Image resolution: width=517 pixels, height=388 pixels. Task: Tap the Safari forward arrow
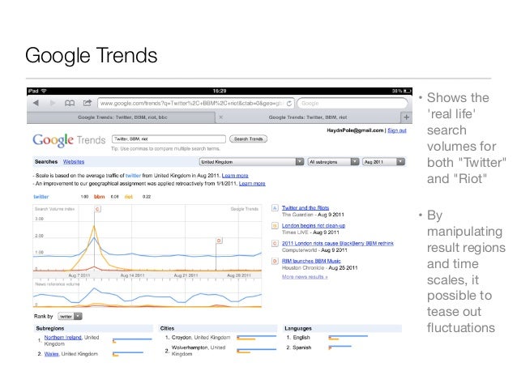point(53,104)
